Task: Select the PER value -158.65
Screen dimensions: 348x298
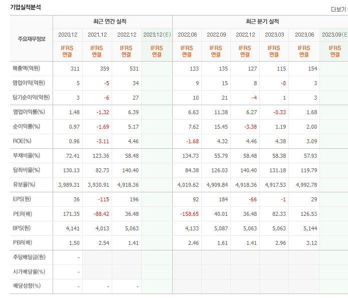Action: coord(189,214)
